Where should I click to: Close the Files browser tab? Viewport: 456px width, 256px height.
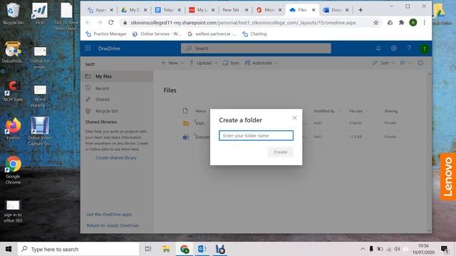point(313,10)
